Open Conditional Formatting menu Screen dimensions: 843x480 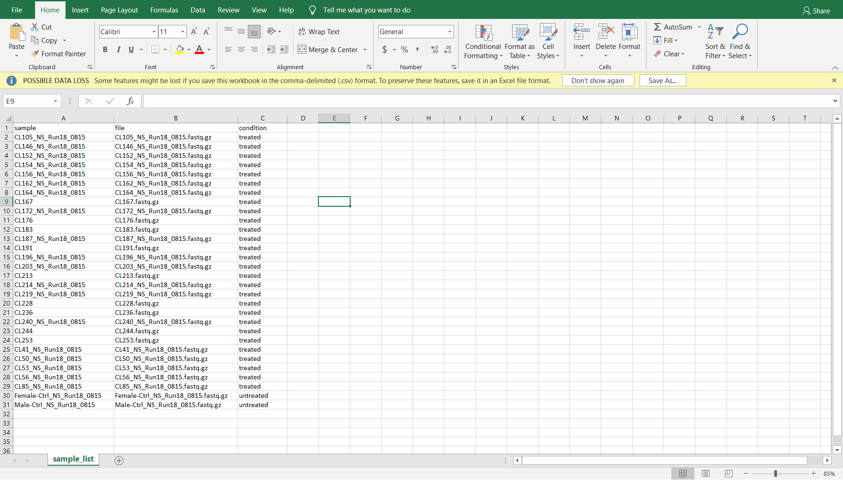tap(483, 42)
